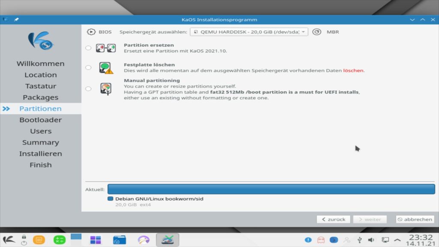The image size is (439, 247).
Task: Click the Debian partition blue color legend
Action: coord(110,199)
